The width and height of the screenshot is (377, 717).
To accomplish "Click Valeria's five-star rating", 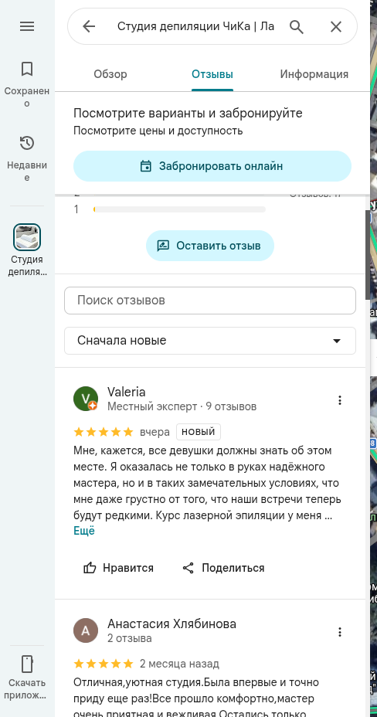I will coord(104,432).
